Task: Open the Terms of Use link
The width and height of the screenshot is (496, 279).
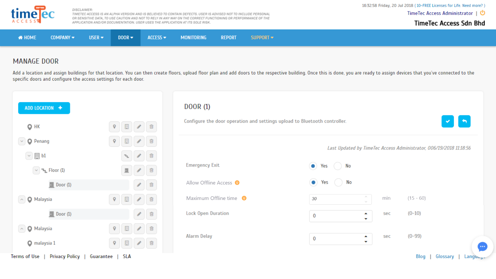Action: coord(25,256)
